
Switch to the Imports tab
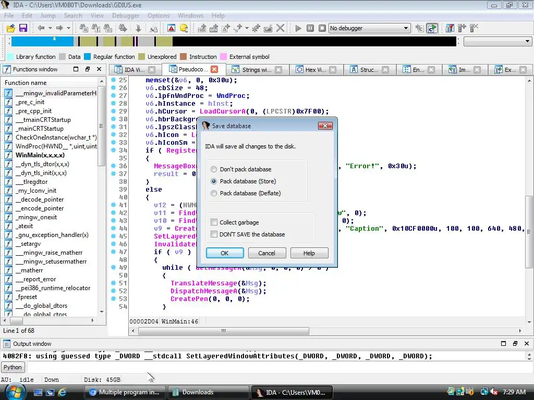pyautogui.click(x=464, y=70)
